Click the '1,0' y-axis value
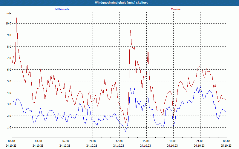This screenshot has width=239, height=149. [9, 128]
